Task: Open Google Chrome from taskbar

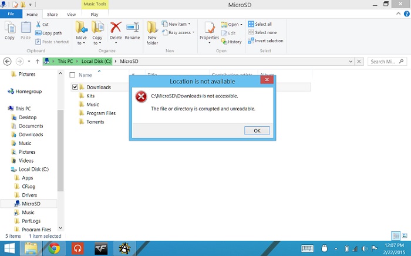Action: (x=54, y=248)
